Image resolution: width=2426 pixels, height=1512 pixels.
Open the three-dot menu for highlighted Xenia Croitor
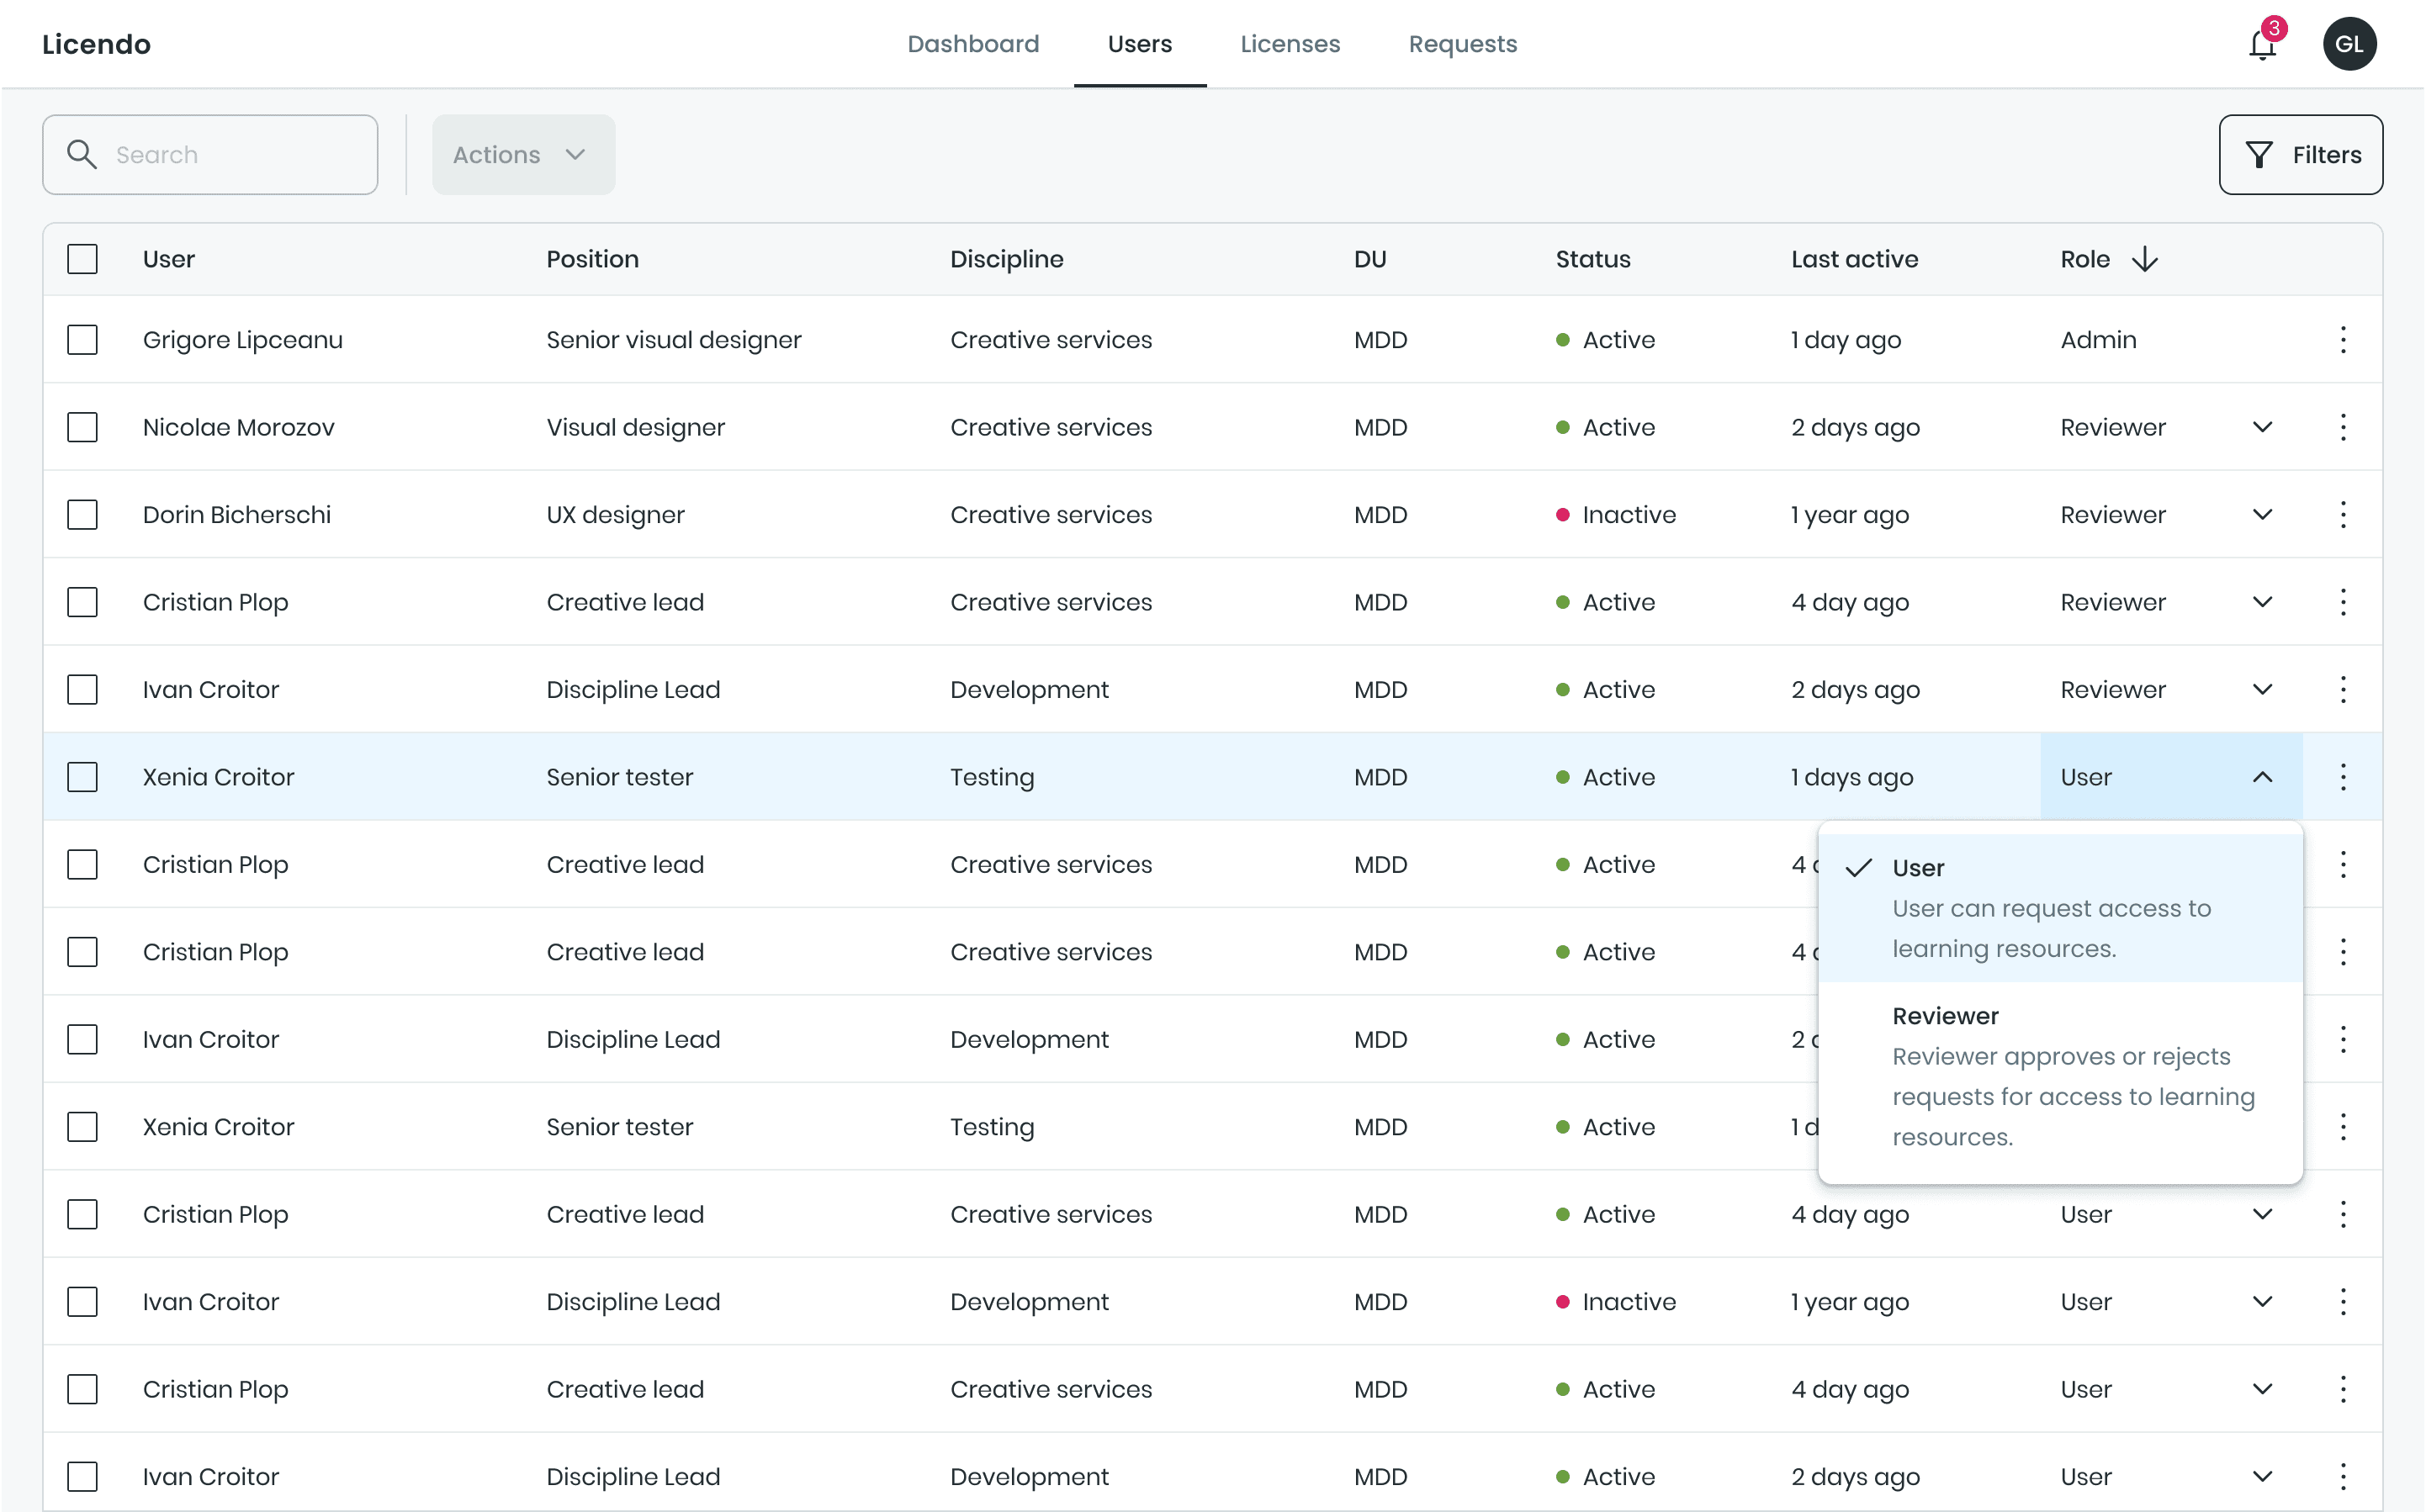[2342, 777]
